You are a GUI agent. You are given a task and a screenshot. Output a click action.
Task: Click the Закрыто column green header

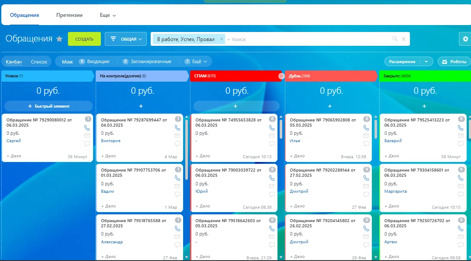coord(425,76)
